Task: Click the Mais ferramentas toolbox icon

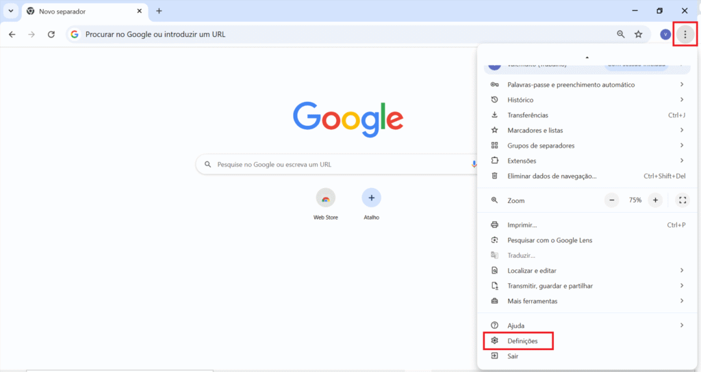Action: point(494,301)
